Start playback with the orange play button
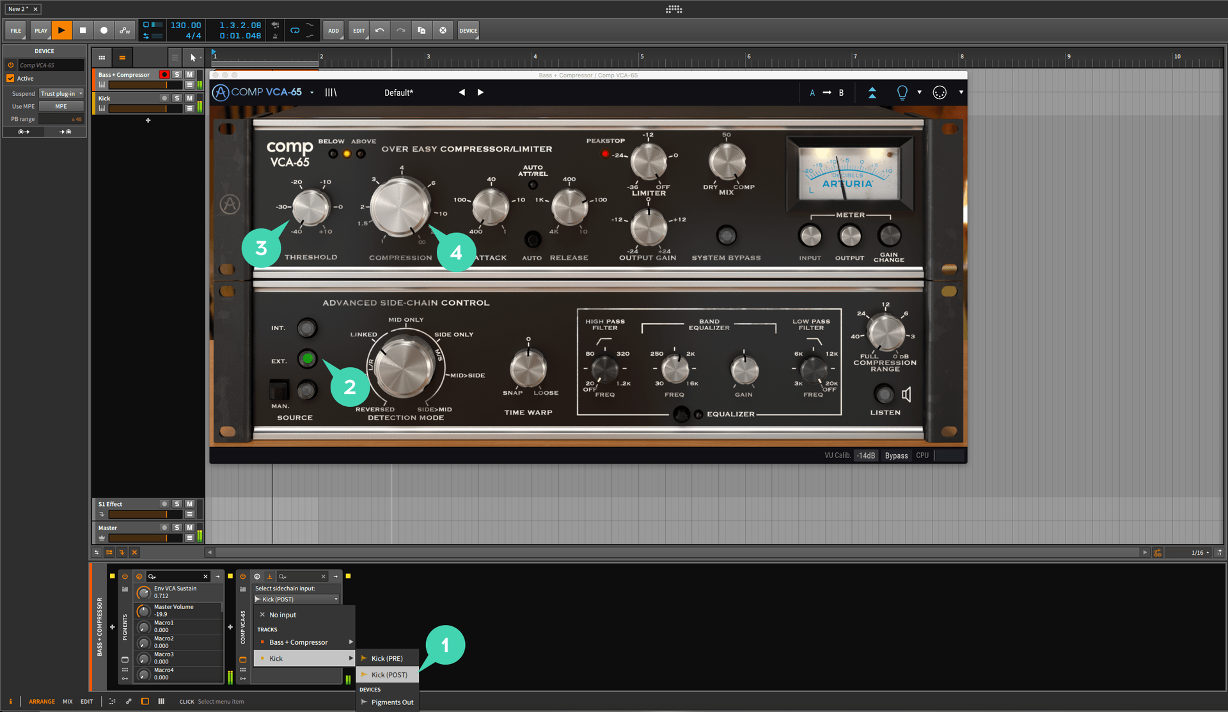The height and width of the screenshot is (712, 1228). coord(61,30)
